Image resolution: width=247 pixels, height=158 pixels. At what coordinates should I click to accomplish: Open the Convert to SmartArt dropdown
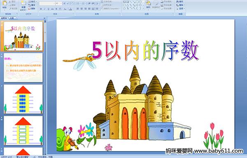[111, 9]
